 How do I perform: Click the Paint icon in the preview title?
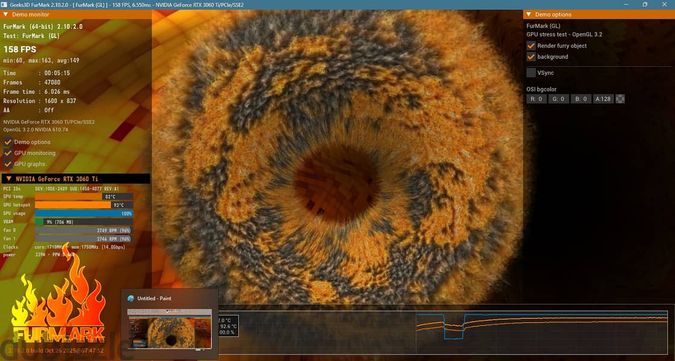131,298
